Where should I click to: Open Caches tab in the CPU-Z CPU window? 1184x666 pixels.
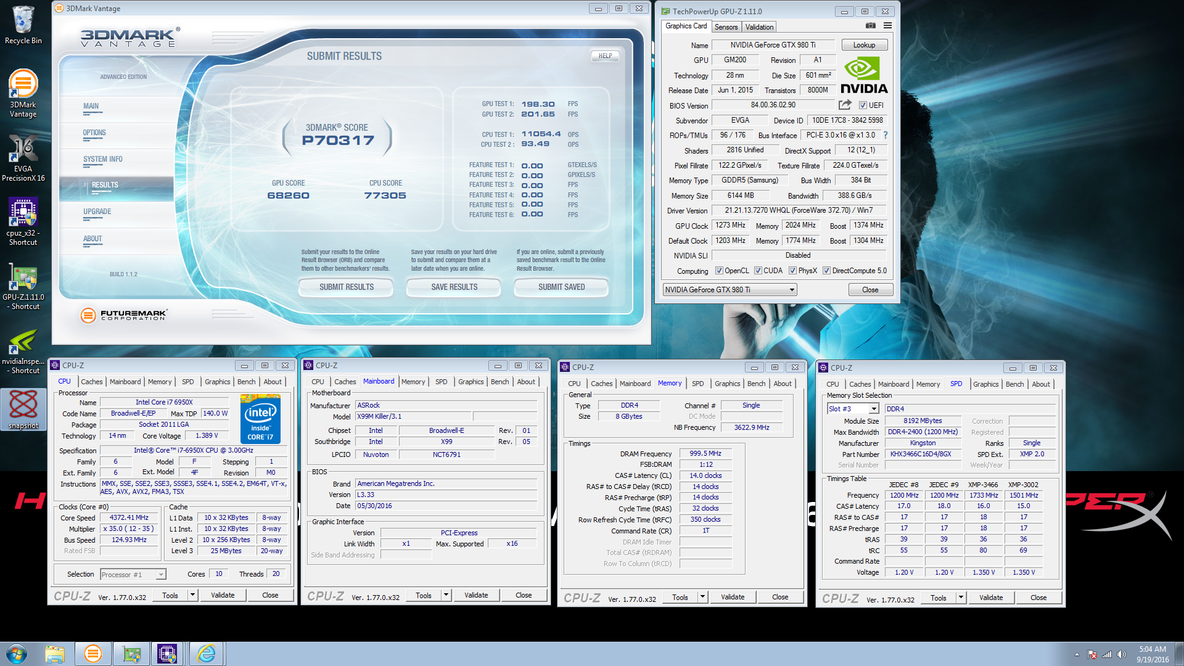[x=91, y=382]
